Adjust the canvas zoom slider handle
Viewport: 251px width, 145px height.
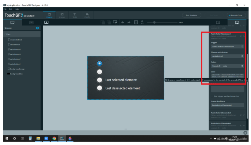coord(154,22)
